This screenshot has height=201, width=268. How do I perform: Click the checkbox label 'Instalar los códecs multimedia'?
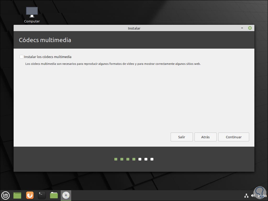48,57
